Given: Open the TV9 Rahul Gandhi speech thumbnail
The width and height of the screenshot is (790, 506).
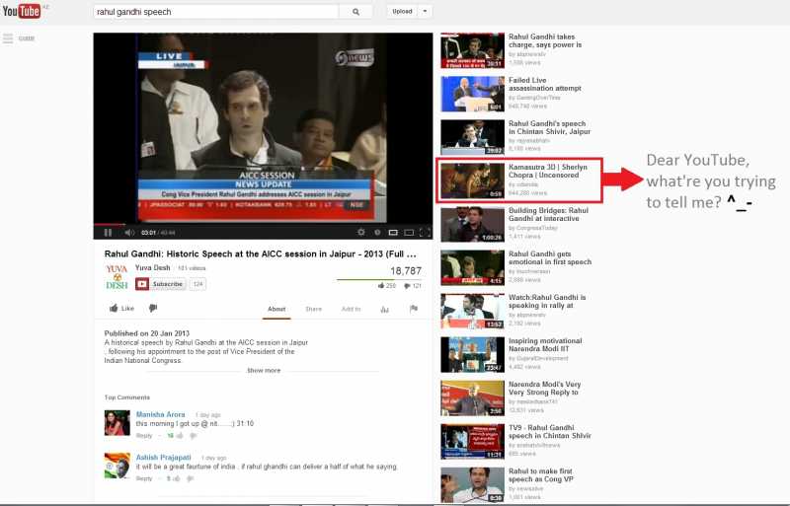Looking at the screenshot, I should click(x=472, y=442).
